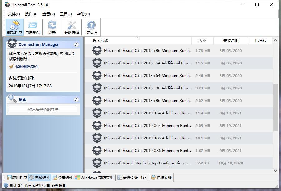Select Visual C++ 2013 x86 Minimum Runtime icon
This screenshot has width=281, height=191.
pos(97,101)
